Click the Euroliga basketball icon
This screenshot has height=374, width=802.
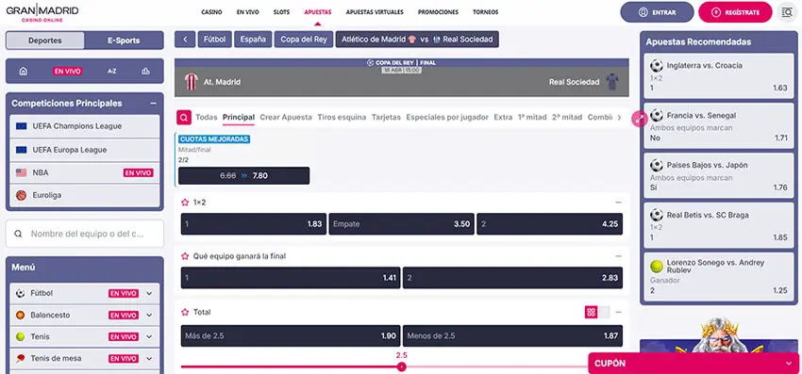21,195
